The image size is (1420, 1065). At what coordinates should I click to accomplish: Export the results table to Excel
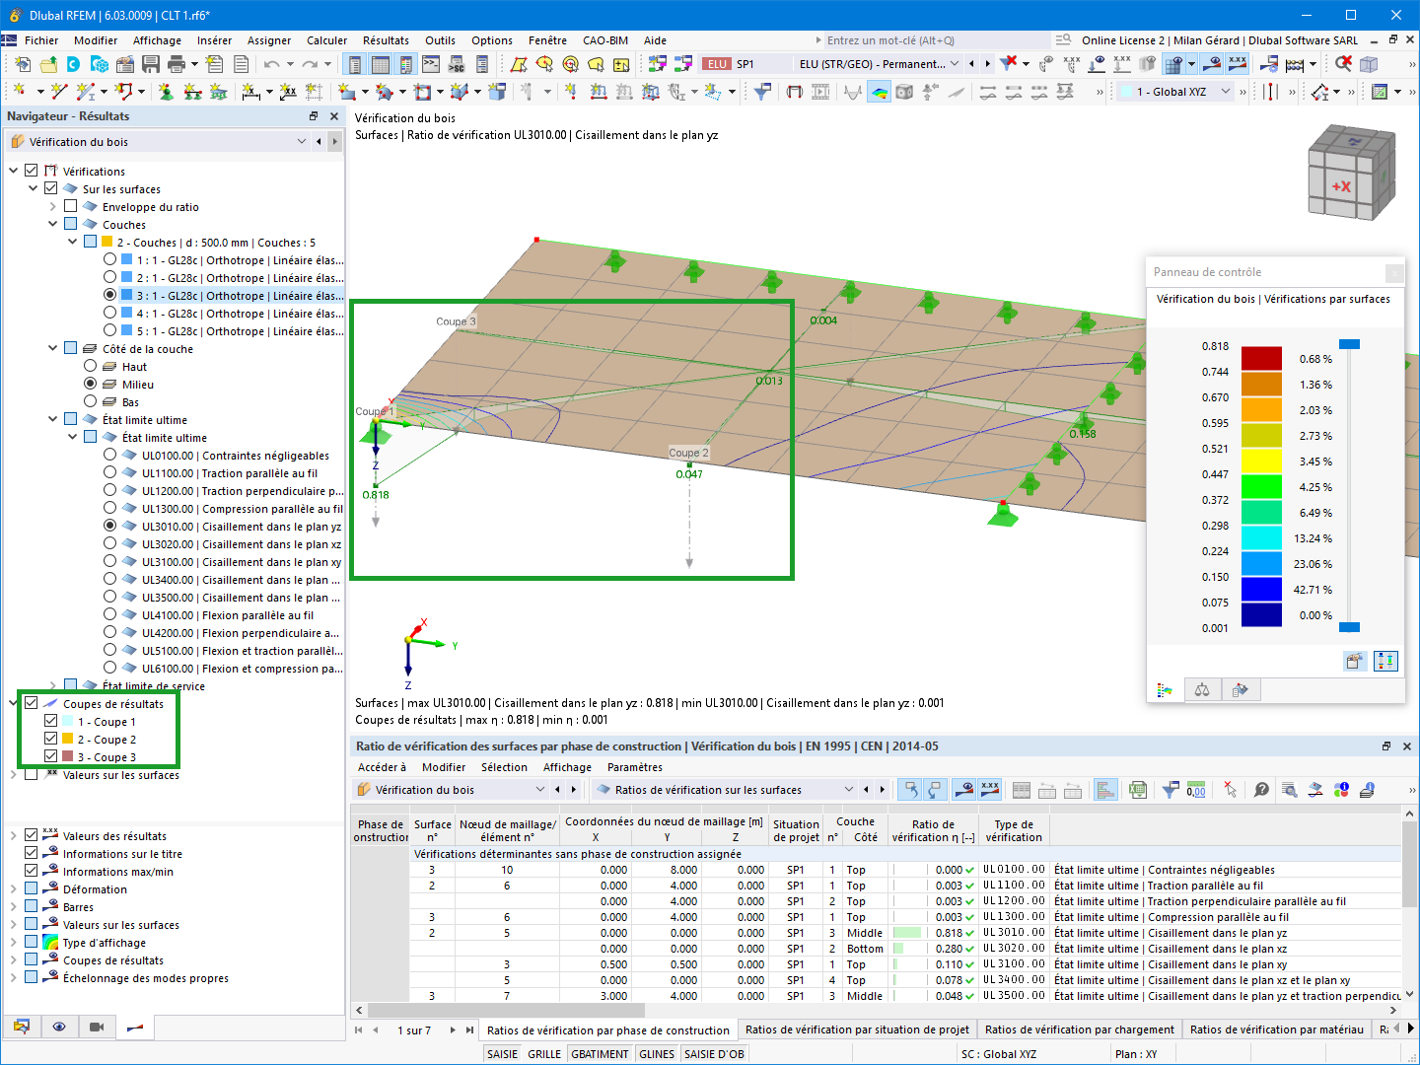point(1137,790)
